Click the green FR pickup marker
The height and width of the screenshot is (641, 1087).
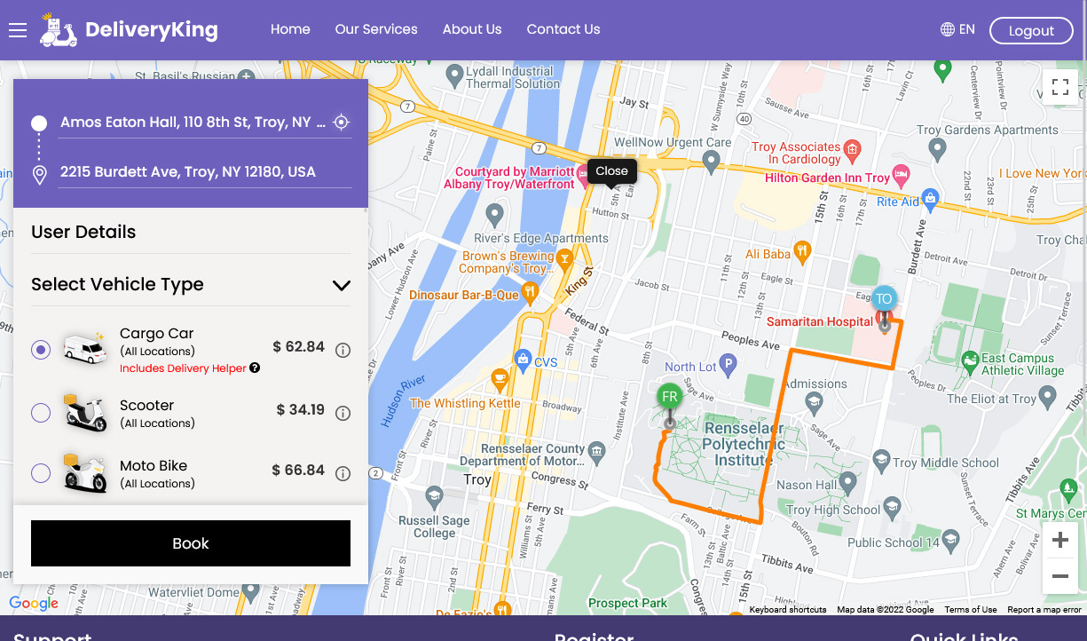[669, 397]
